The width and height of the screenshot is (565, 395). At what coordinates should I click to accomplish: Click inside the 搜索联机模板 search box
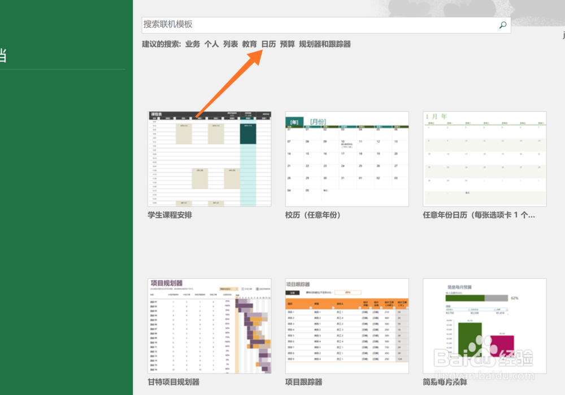[282, 25]
